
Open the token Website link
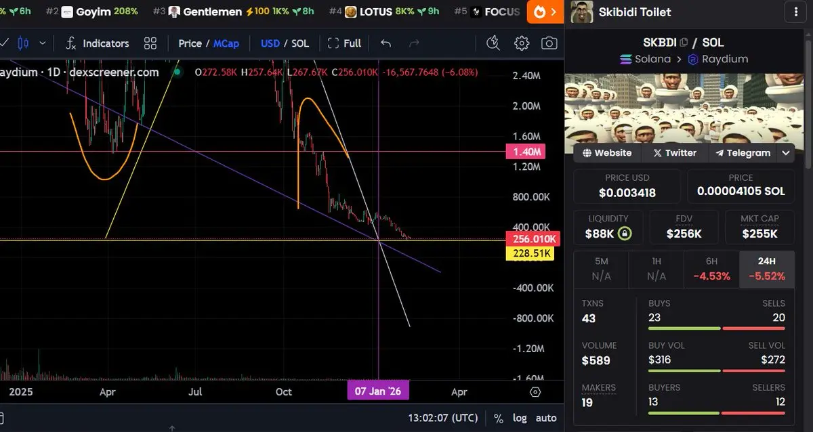[607, 153]
